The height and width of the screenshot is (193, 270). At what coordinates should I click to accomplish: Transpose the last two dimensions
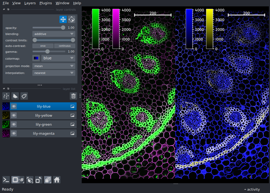click(x=38, y=180)
